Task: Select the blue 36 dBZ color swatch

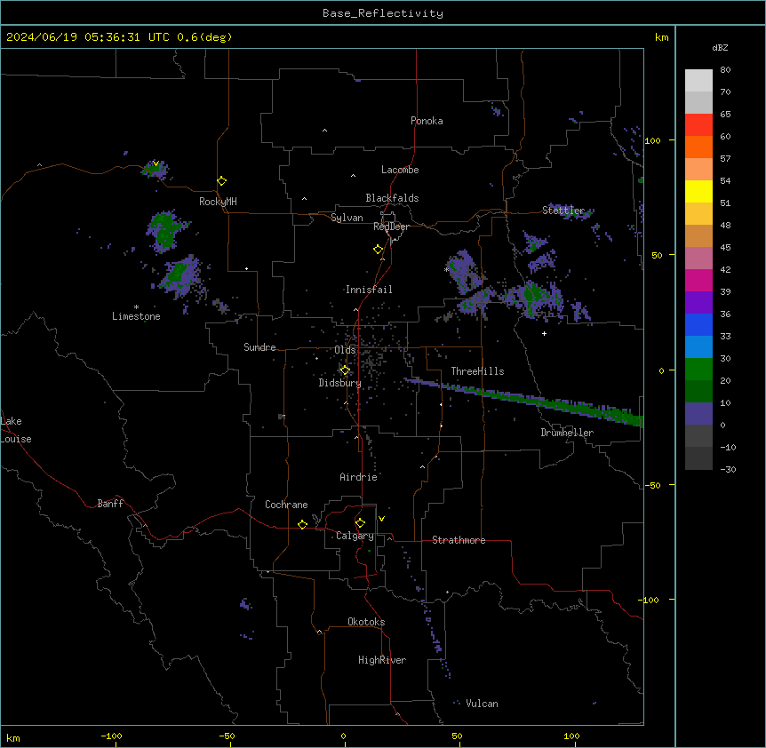Action: (698, 324)
